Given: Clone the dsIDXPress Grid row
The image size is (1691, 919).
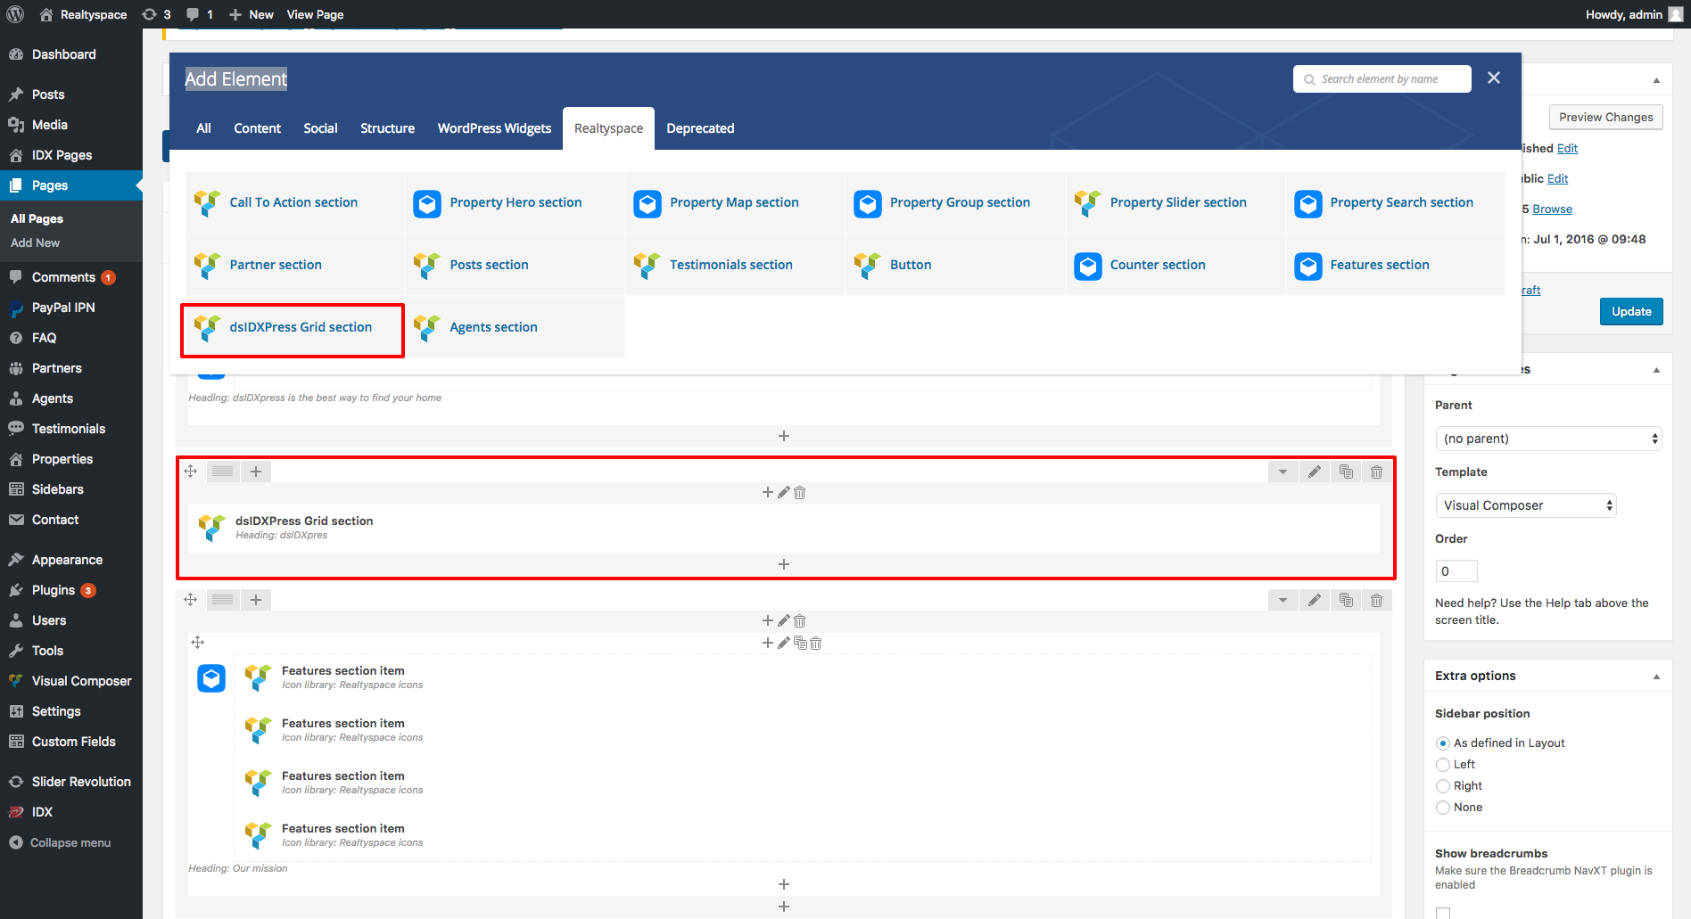Looking at the screenshot, I should pos(1346,472).
